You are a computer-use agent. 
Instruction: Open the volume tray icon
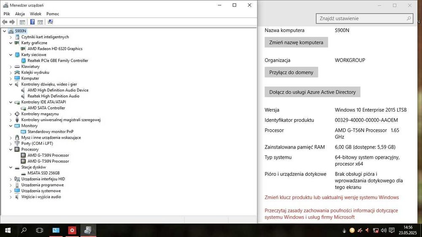(x=384, y=230)
